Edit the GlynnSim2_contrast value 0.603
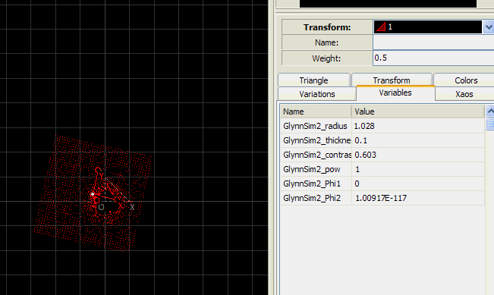 coord(418,155)
